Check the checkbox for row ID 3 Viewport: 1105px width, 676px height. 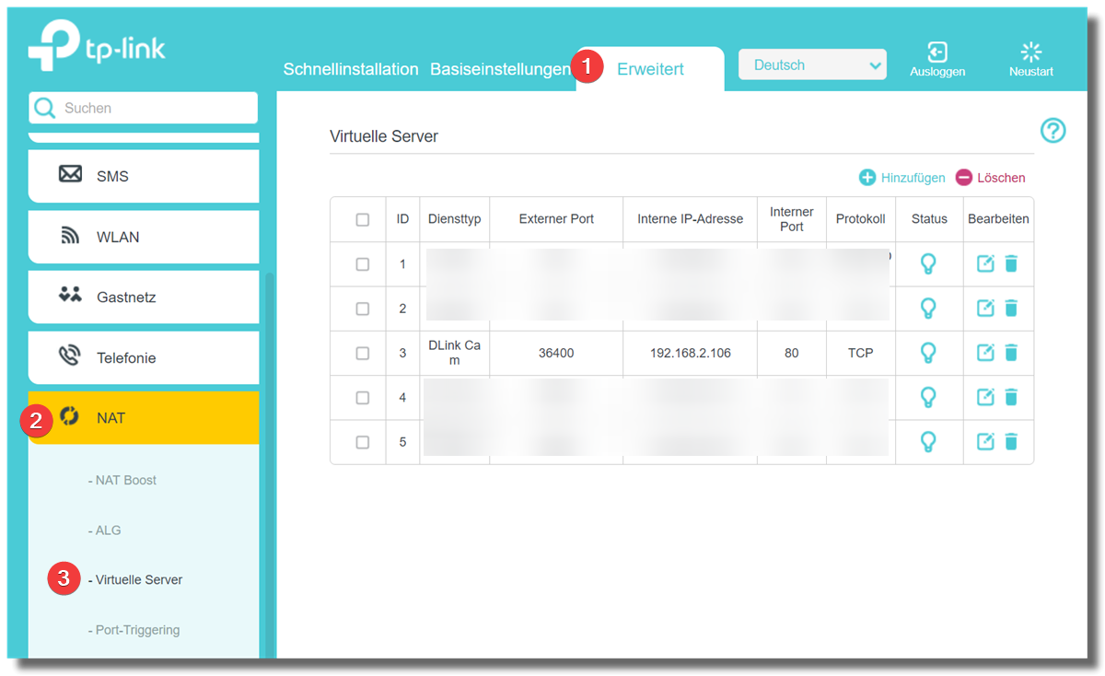click(362, 354)
